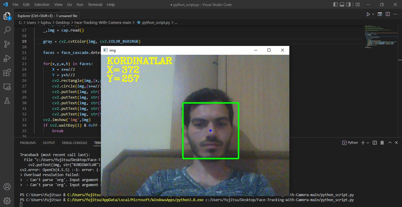The height and width of the screenshot is (207, 402).
Task: Maximize the img OpenCV window
Action: click(269, 50)
